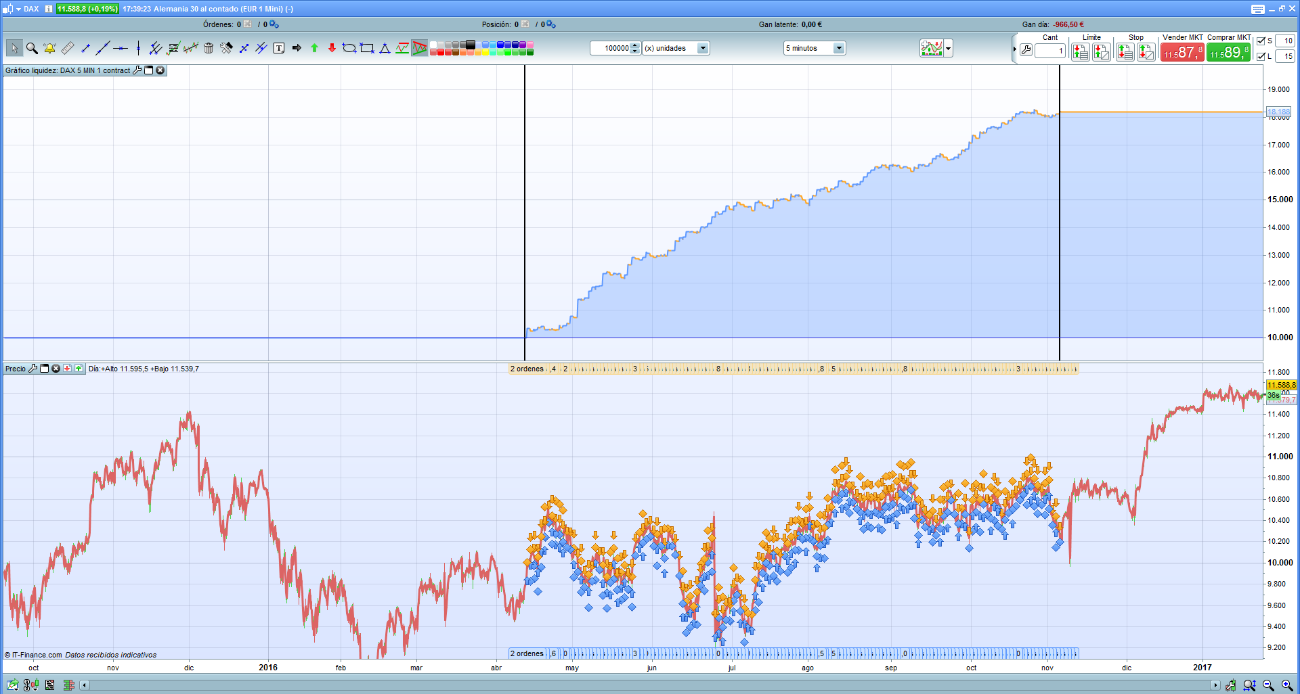Expand the indicators button dropdown arrow

949,48
